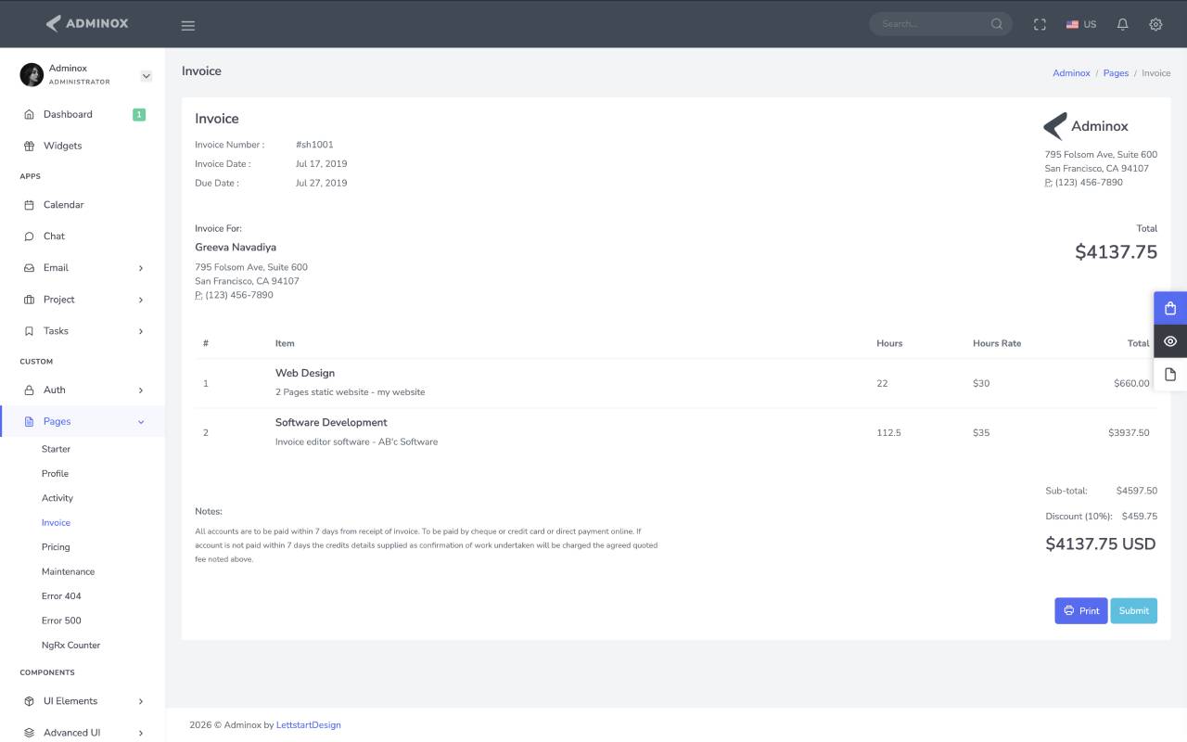Viewport: 1187px width, 742px height.
Task: Open the Starter page
Action: point(56,449)
